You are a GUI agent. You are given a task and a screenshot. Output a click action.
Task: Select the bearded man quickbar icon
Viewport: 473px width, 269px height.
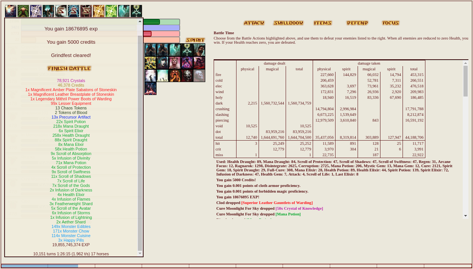[199, 50]
